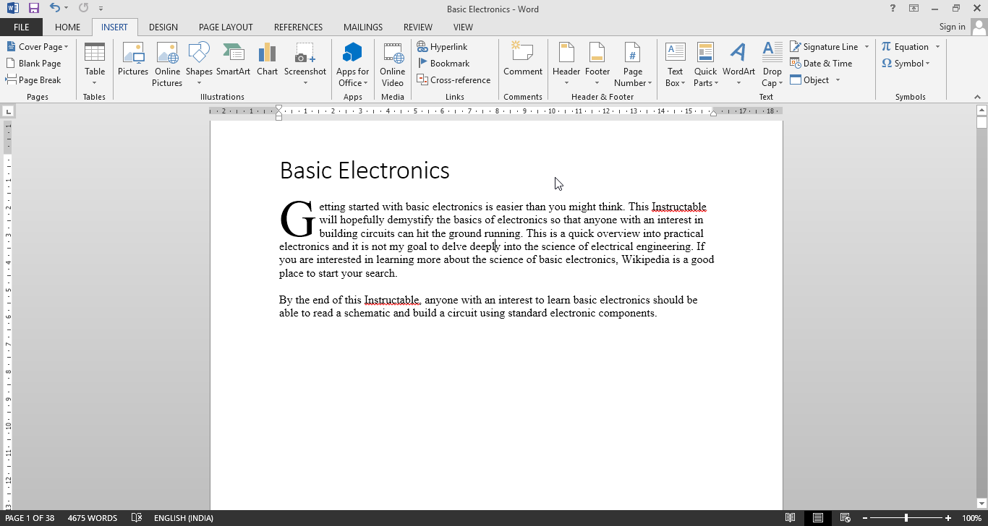Insert Online Pictures
Viewport: 988px width, 526px height.
[x=167, y=64]
